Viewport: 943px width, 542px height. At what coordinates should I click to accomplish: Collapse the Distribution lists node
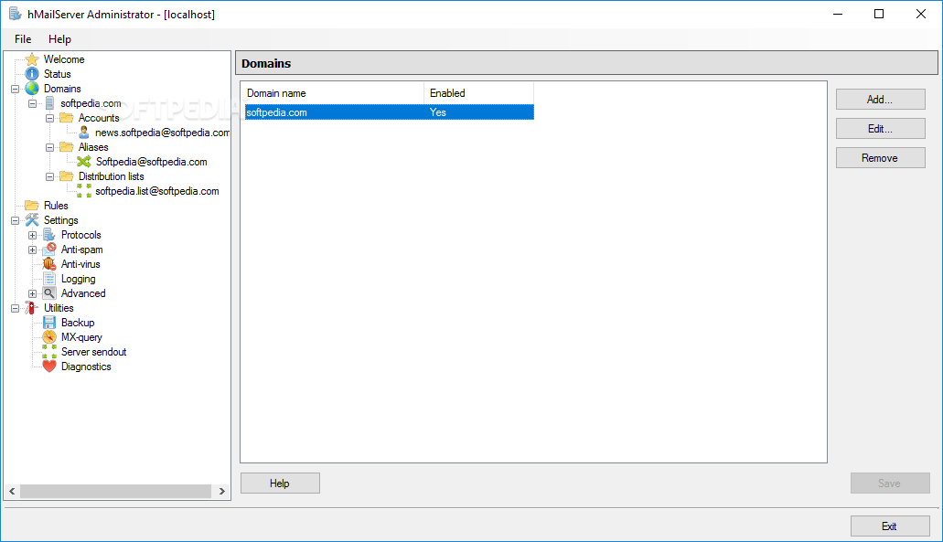pos(50,176)
